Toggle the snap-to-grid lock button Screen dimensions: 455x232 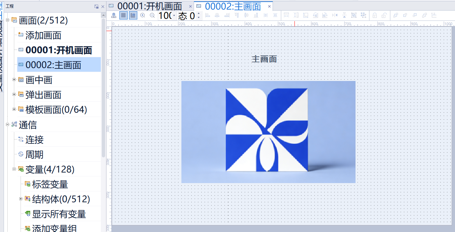tap(133, 15)
